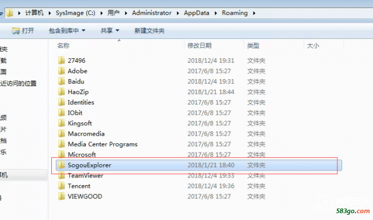Go to Administrator breadcrumb
This screenshot has width=373, height=220.
pyautogui.click(x=152, y=13)
